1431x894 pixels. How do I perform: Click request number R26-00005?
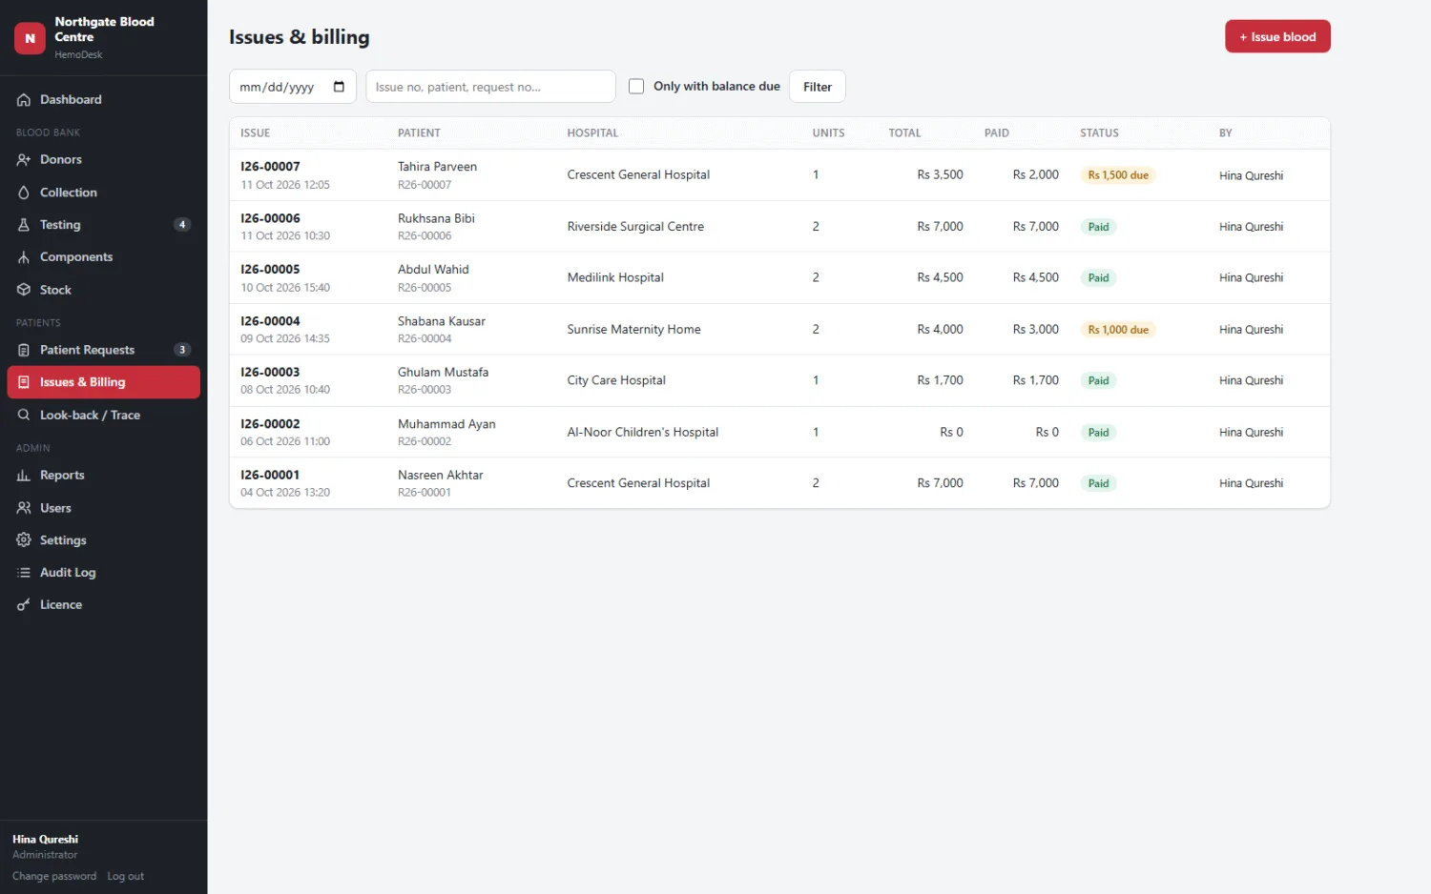tap(425, 288)
